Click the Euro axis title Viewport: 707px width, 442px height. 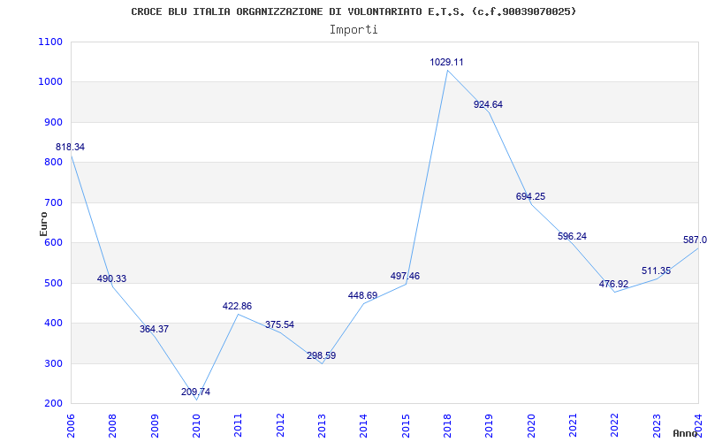tap(43, 224)
